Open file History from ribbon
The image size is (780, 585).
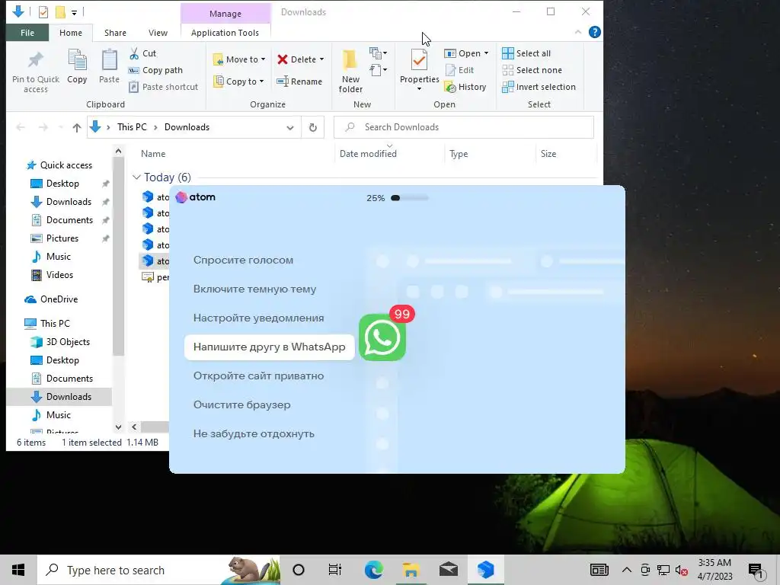tap(465, 87)
